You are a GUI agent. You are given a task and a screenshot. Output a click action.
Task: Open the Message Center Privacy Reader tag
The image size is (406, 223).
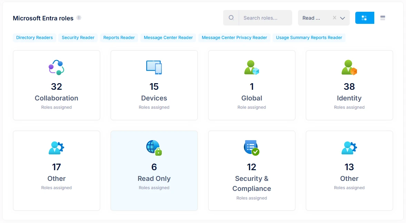point(234,38)
